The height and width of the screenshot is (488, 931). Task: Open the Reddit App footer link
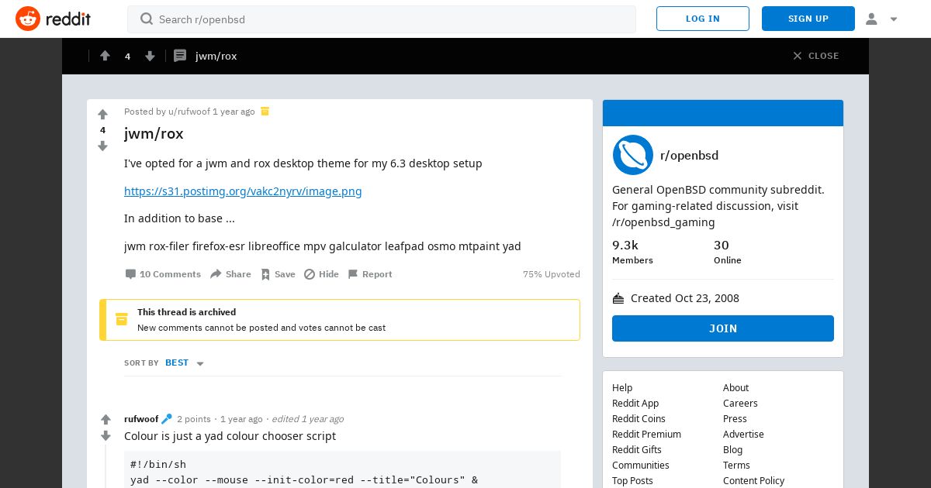[x=635, y=404]
